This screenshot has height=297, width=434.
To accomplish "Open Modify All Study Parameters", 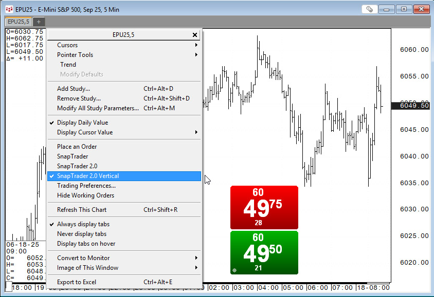I will pos(124,108).
